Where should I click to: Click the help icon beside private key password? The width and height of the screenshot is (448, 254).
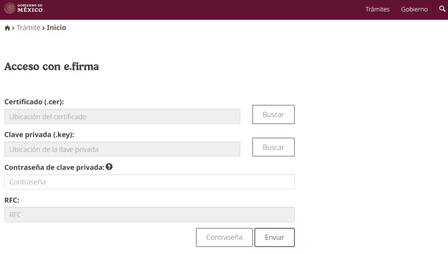pos(109,167)
